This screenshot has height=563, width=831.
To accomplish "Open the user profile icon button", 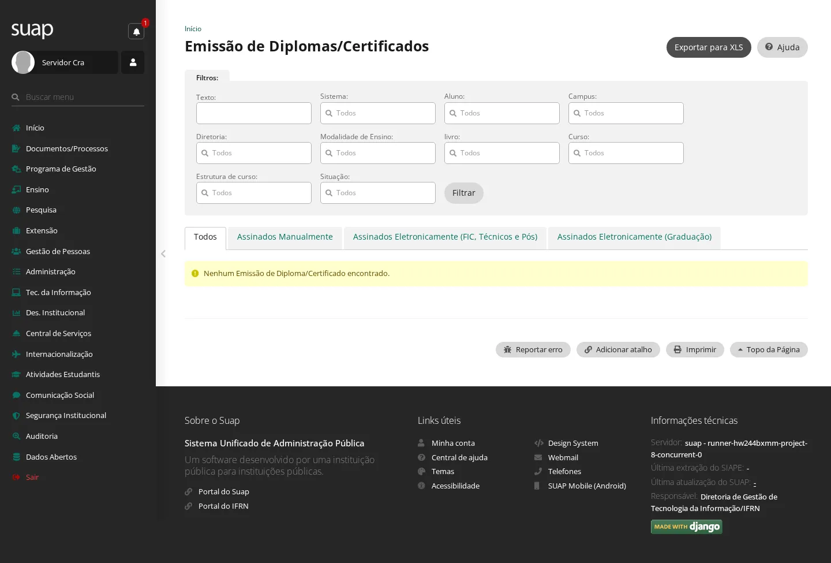I will click(133, 62).
